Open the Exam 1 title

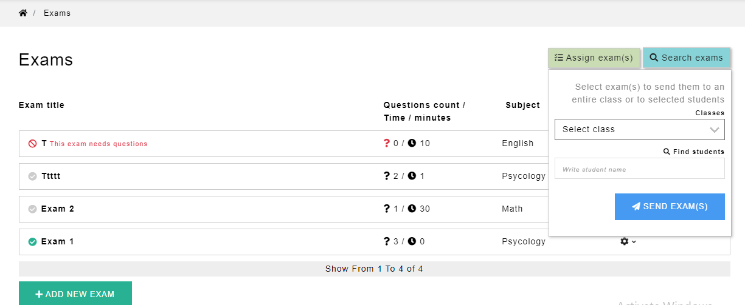tap(58, 242)
